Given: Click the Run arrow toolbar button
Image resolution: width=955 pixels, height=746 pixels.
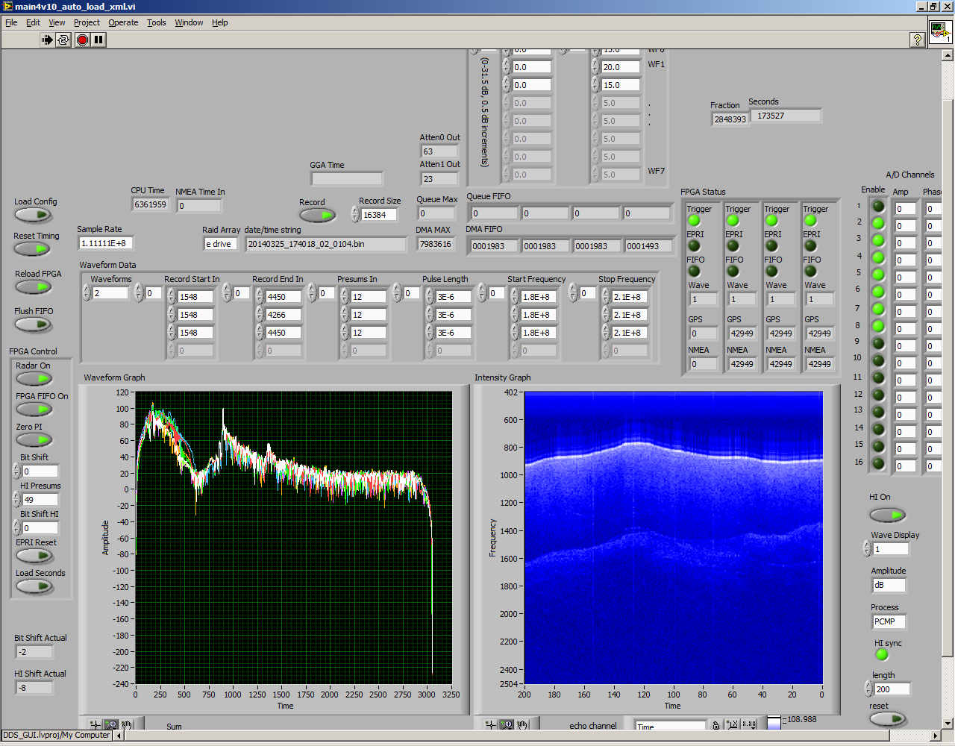Looking at the screenshot, I should pos(47,40).
